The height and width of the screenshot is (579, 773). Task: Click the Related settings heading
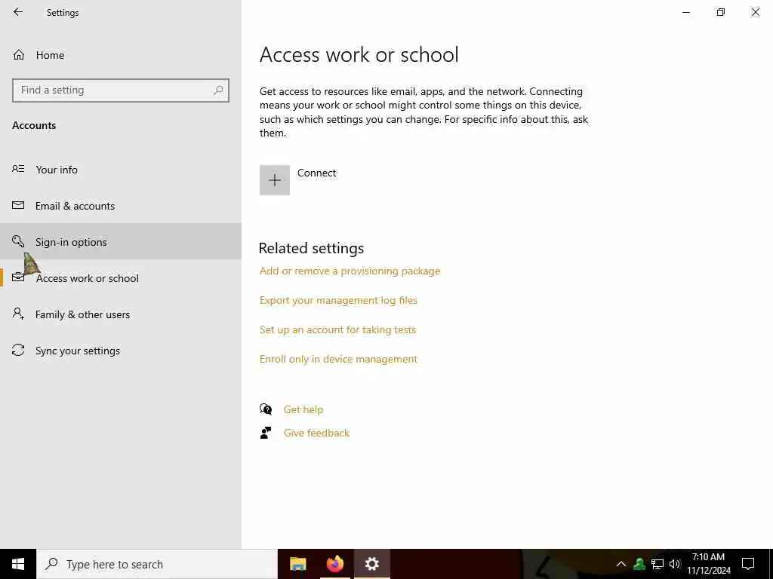pyautogui.click(x=311, y=248)
